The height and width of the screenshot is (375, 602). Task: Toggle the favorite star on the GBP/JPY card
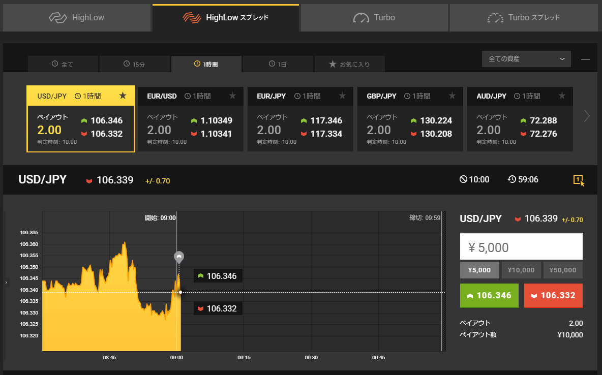(x=452, y=96)
